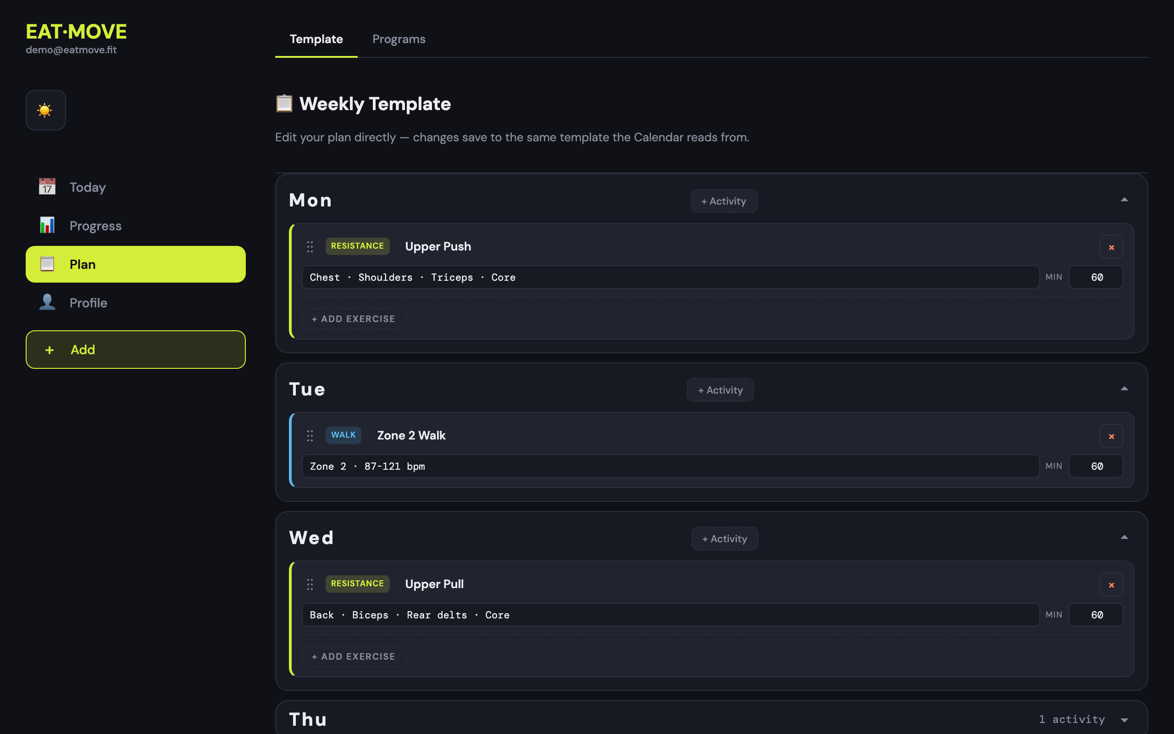The width and height of the screenshot is (1174, 734).
Task: Edit the Zone 2 87-121 bpm field
Action: pos(670,466)
